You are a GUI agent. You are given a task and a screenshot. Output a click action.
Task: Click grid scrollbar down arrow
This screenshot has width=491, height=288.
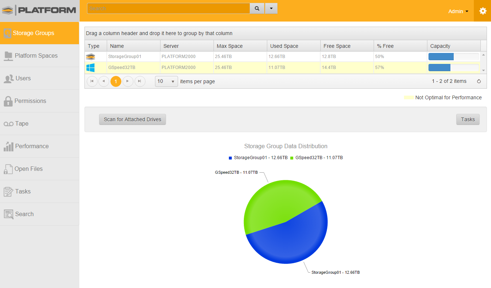coord(484,70)
